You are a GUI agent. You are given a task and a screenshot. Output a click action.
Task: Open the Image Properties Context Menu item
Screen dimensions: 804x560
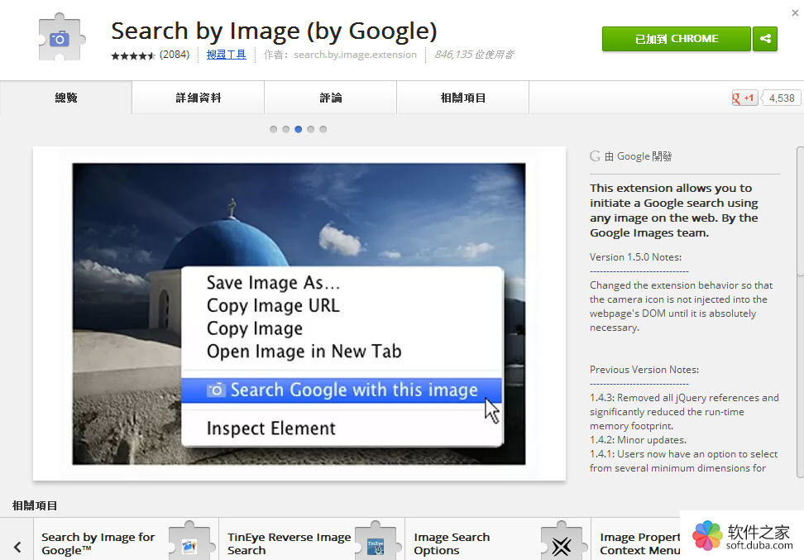click(x=640, y=543)
